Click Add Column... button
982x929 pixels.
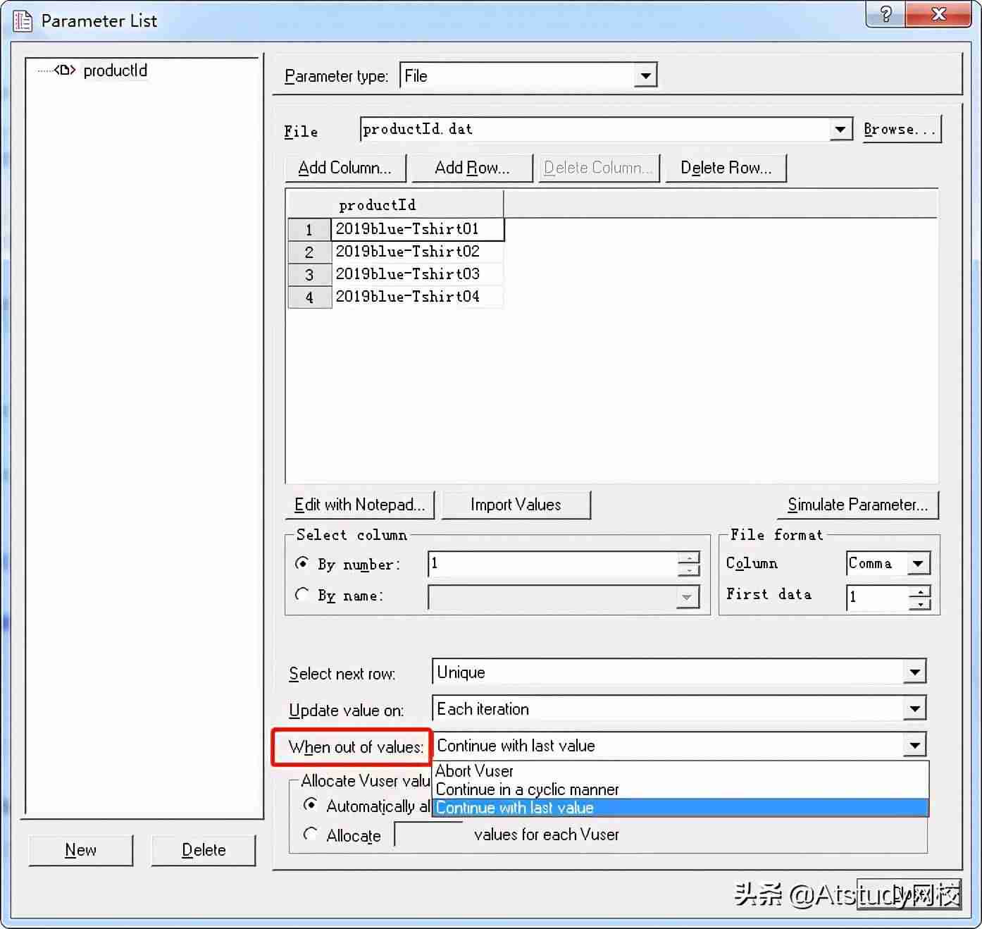345,168
